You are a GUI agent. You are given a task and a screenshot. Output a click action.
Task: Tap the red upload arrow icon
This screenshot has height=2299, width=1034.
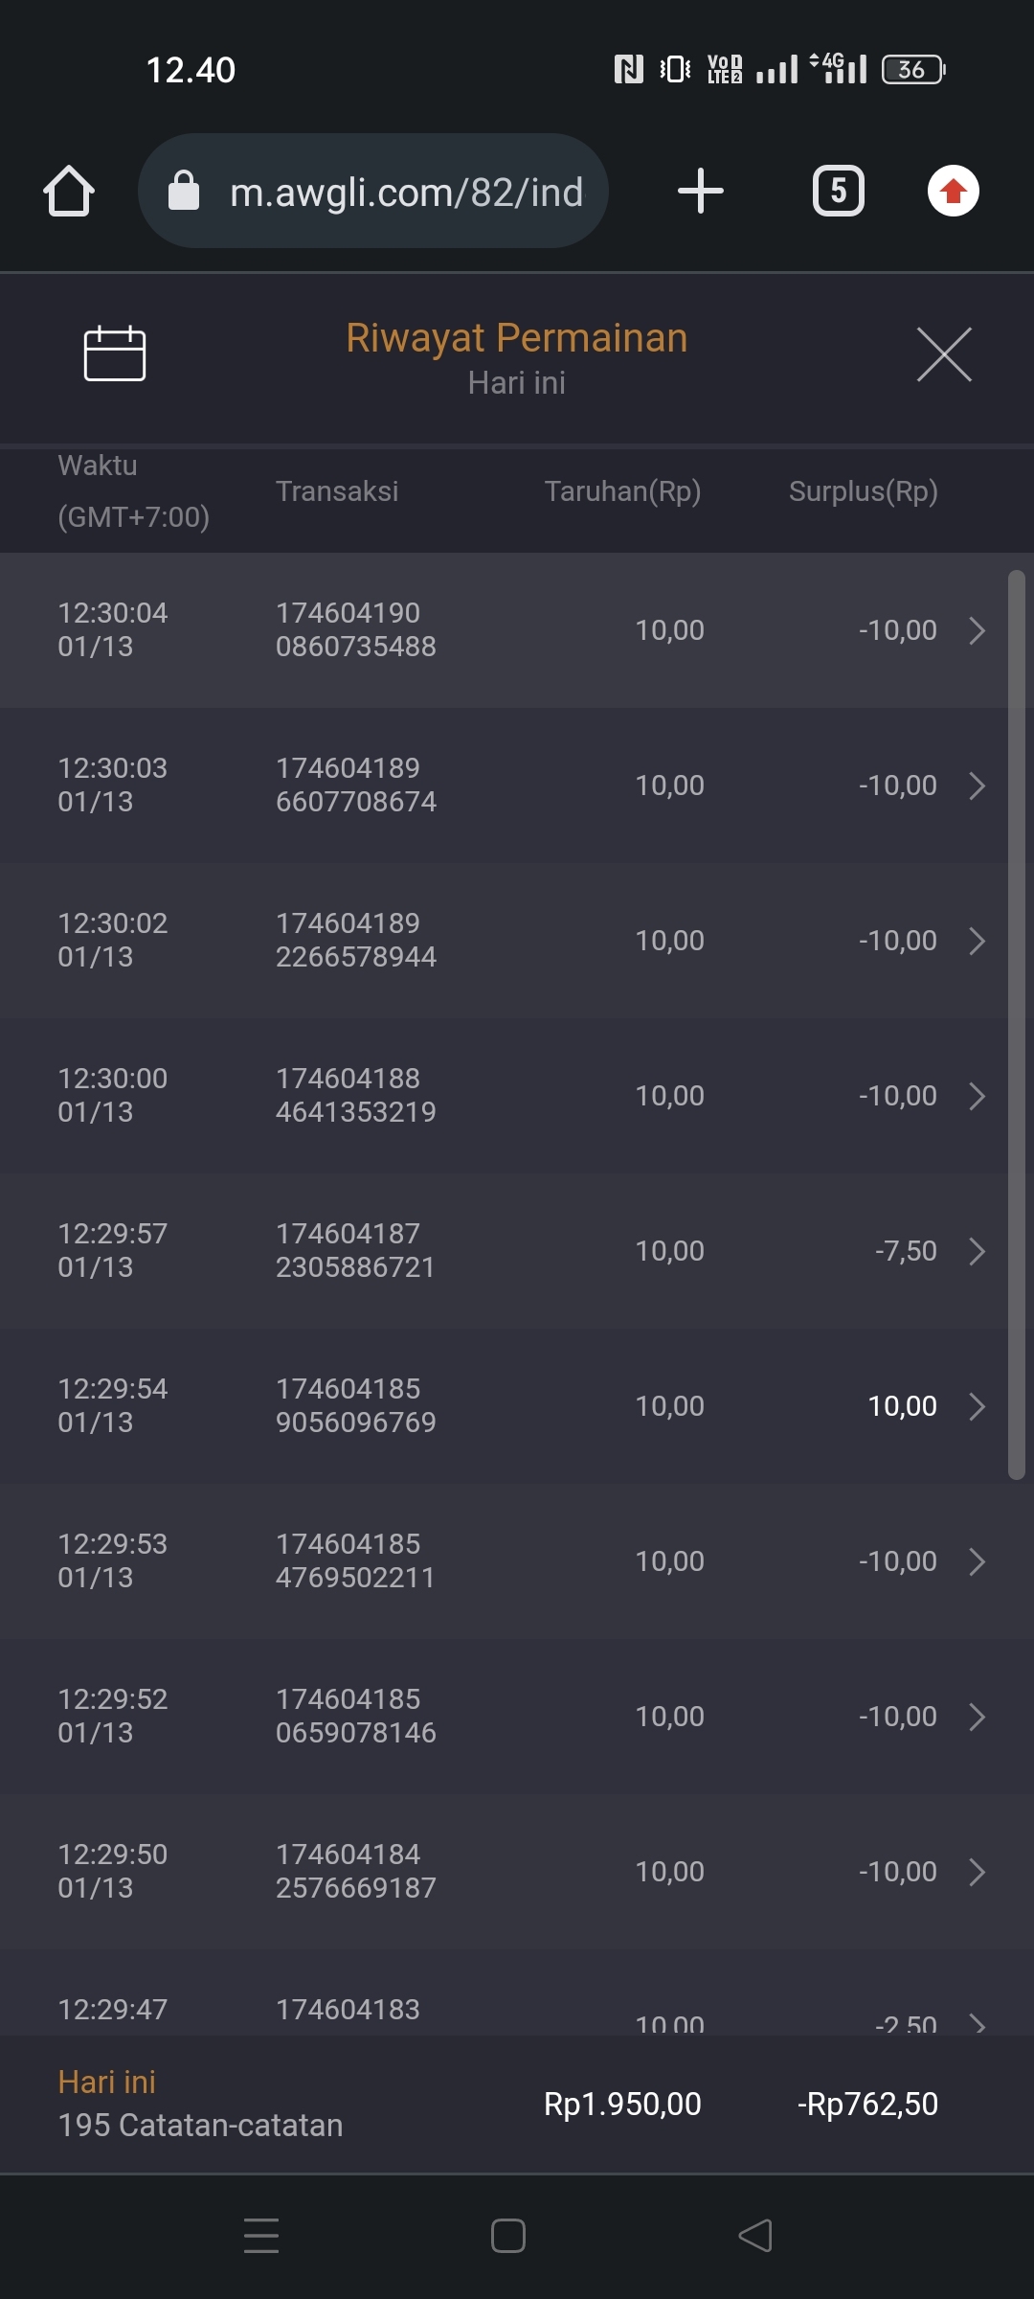coord(953,191)
